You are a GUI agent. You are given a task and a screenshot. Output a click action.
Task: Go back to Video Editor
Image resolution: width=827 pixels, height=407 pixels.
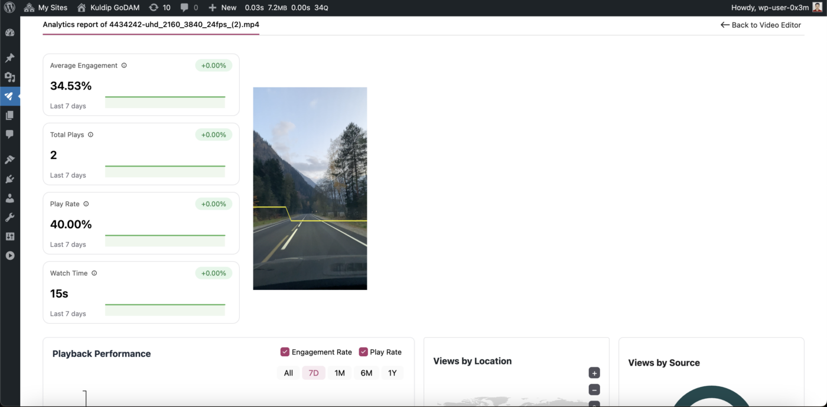pyautogui.click(x=761, y=25)
